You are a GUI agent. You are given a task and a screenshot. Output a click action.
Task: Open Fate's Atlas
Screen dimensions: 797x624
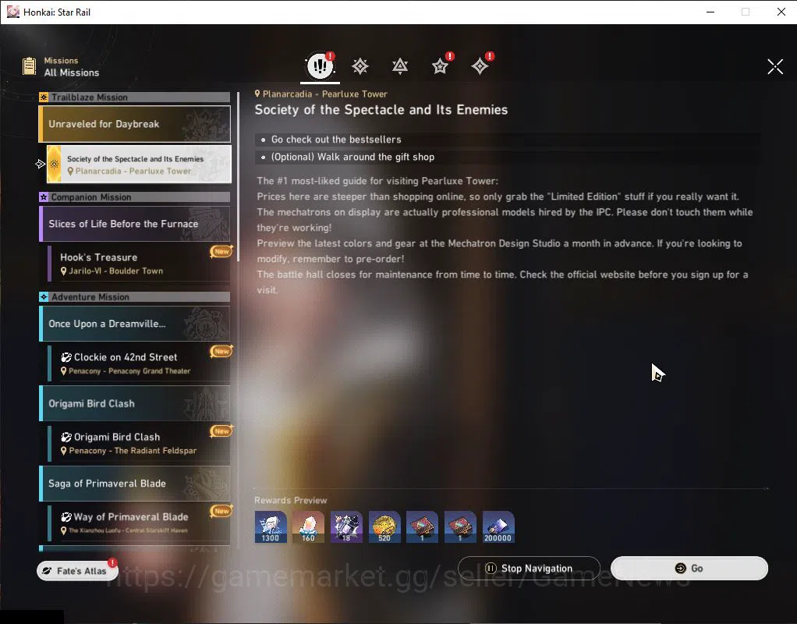[78, 571]
